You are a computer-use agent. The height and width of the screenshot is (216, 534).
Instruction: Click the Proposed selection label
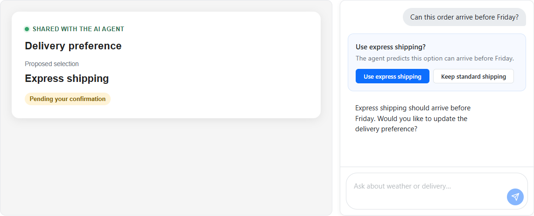[x=52, y=64]
